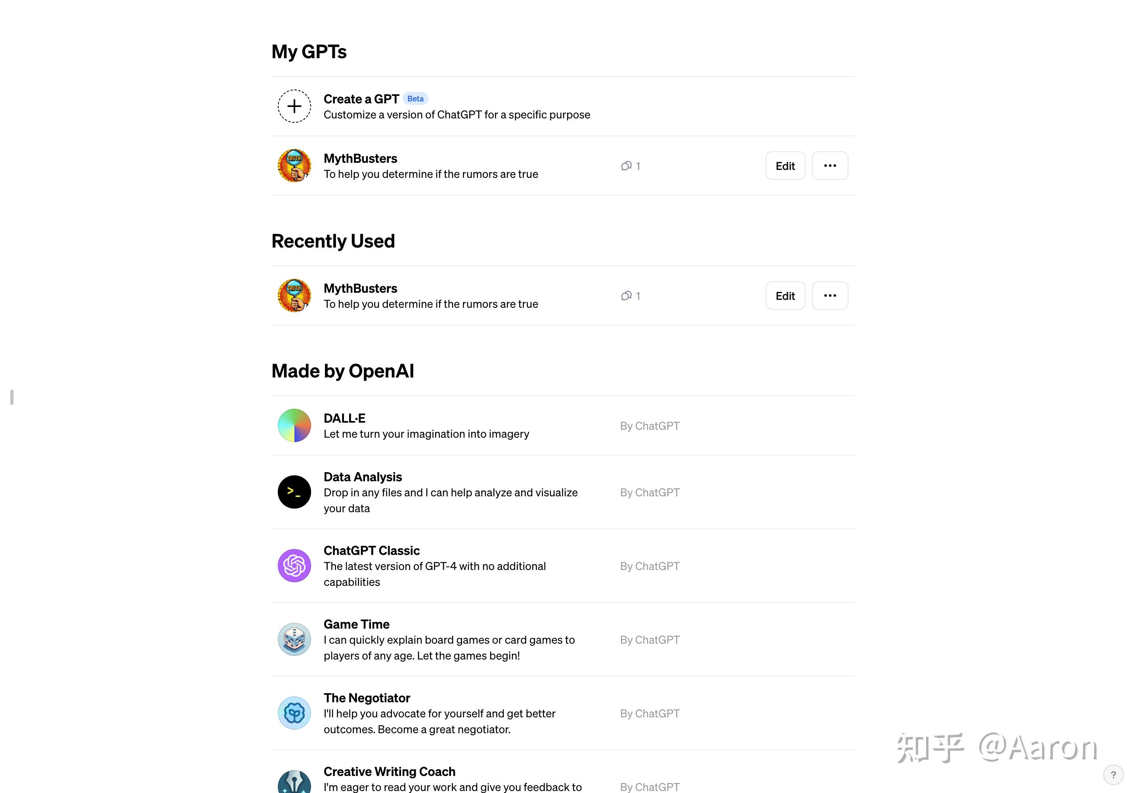Select the DALL·E entry made by OpenAI

[x=491, y=425]
